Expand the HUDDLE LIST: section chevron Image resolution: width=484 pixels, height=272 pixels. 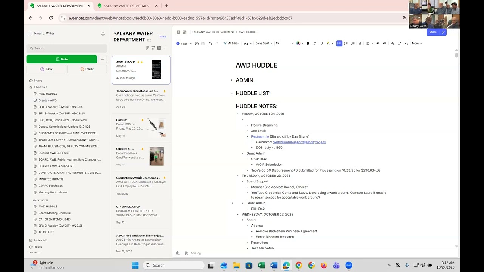click(231, 93)
